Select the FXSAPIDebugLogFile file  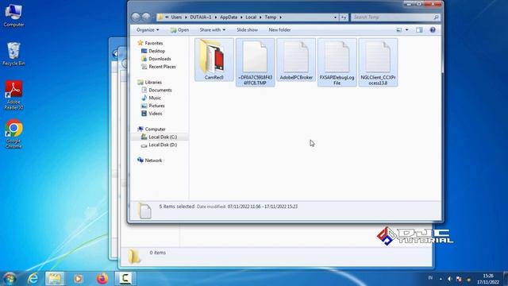coord(337,63)
